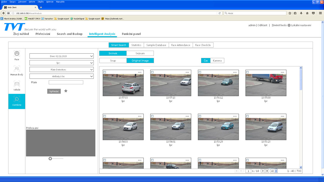Select the Combine search category icon
The image size is (324, 182).
[17, 99]
